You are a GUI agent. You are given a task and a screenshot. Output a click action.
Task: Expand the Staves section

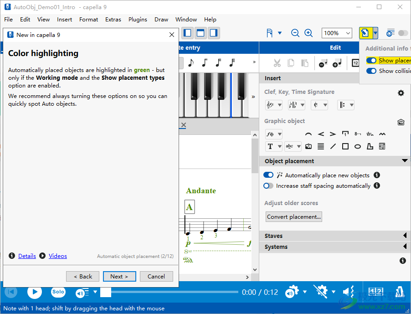pos(335,236)
